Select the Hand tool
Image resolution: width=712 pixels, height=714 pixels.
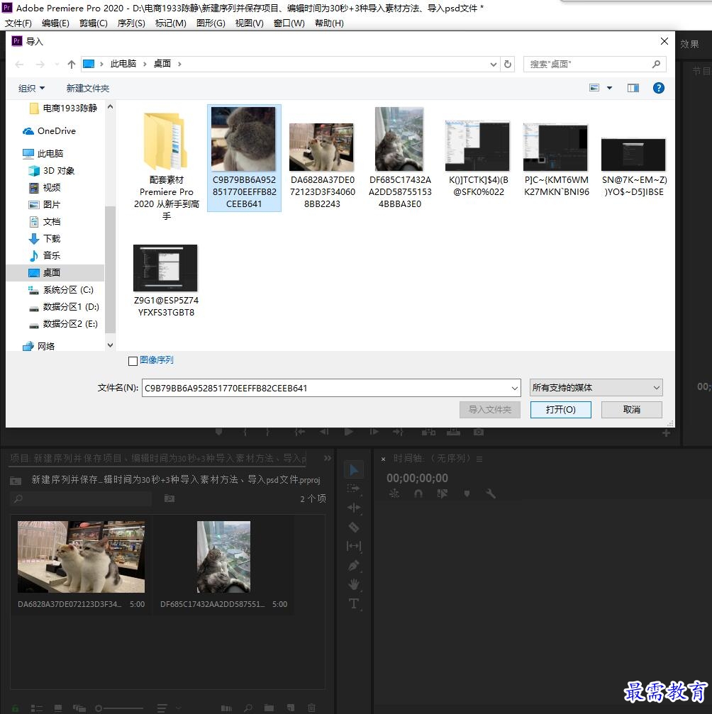(x=353, y=585)
